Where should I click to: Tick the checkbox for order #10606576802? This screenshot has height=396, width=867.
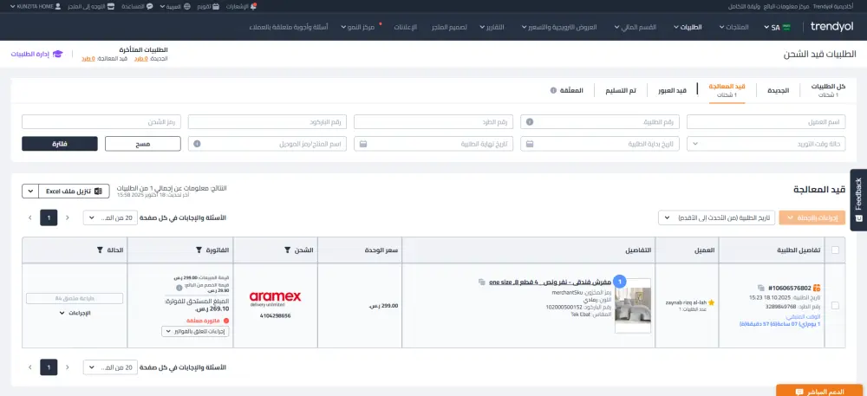835,305
